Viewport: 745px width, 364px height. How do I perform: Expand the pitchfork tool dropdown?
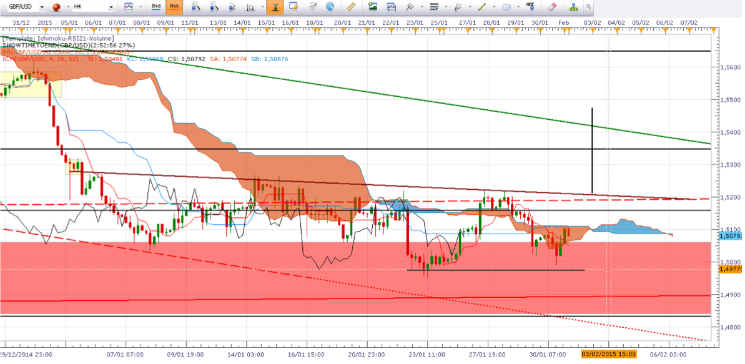[421, 7]
